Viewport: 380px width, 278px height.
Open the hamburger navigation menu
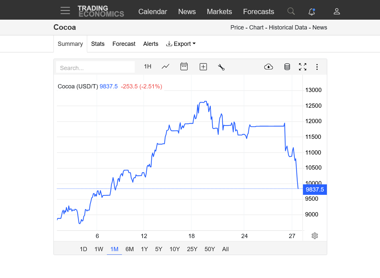tap(65, 11)
